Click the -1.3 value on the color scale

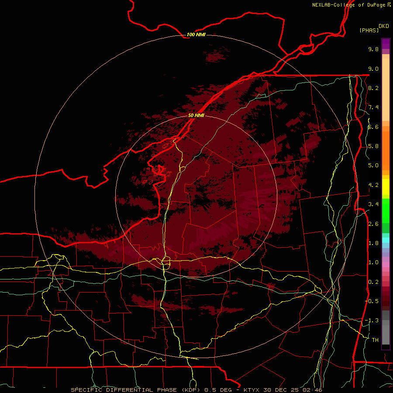coord(372,321)
